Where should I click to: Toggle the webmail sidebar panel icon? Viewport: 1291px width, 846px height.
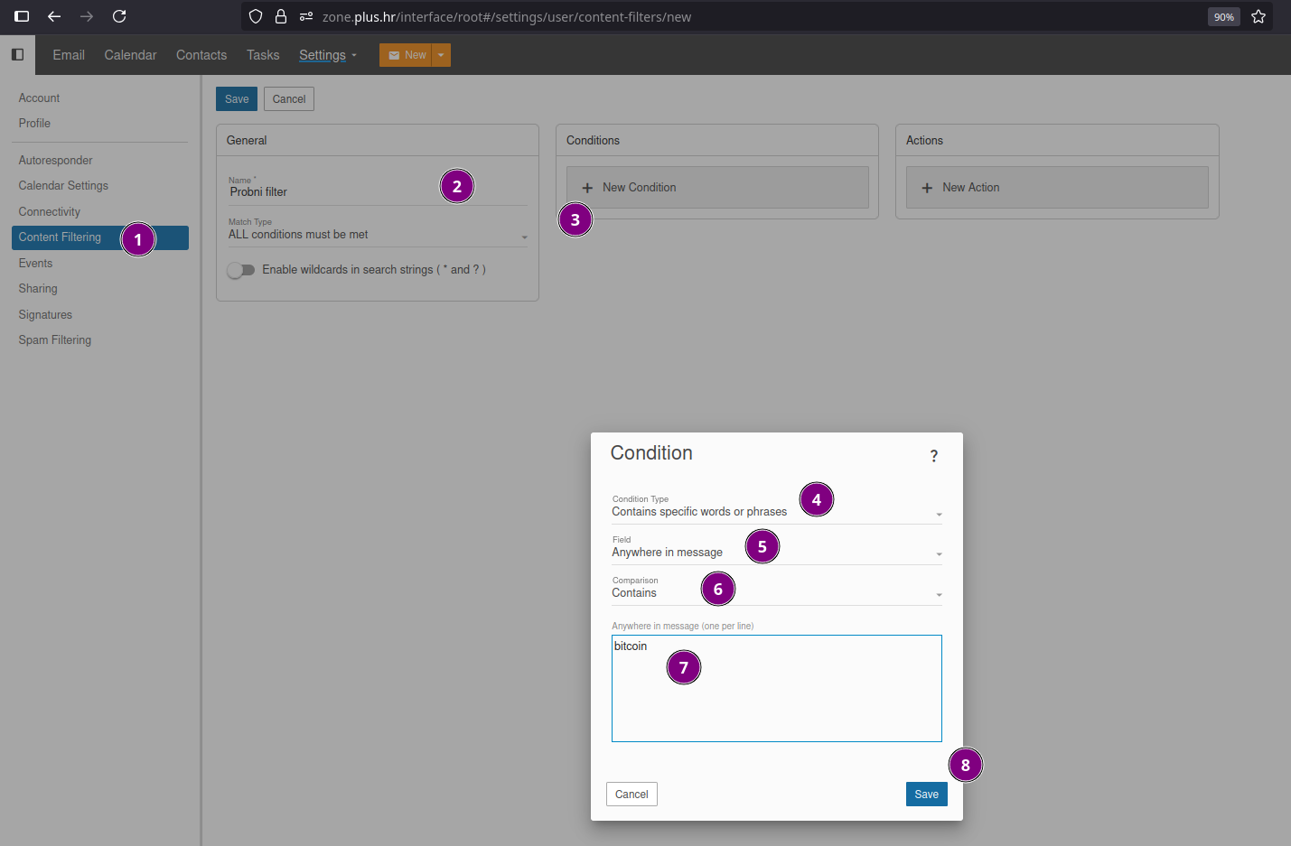pos(17,54)
